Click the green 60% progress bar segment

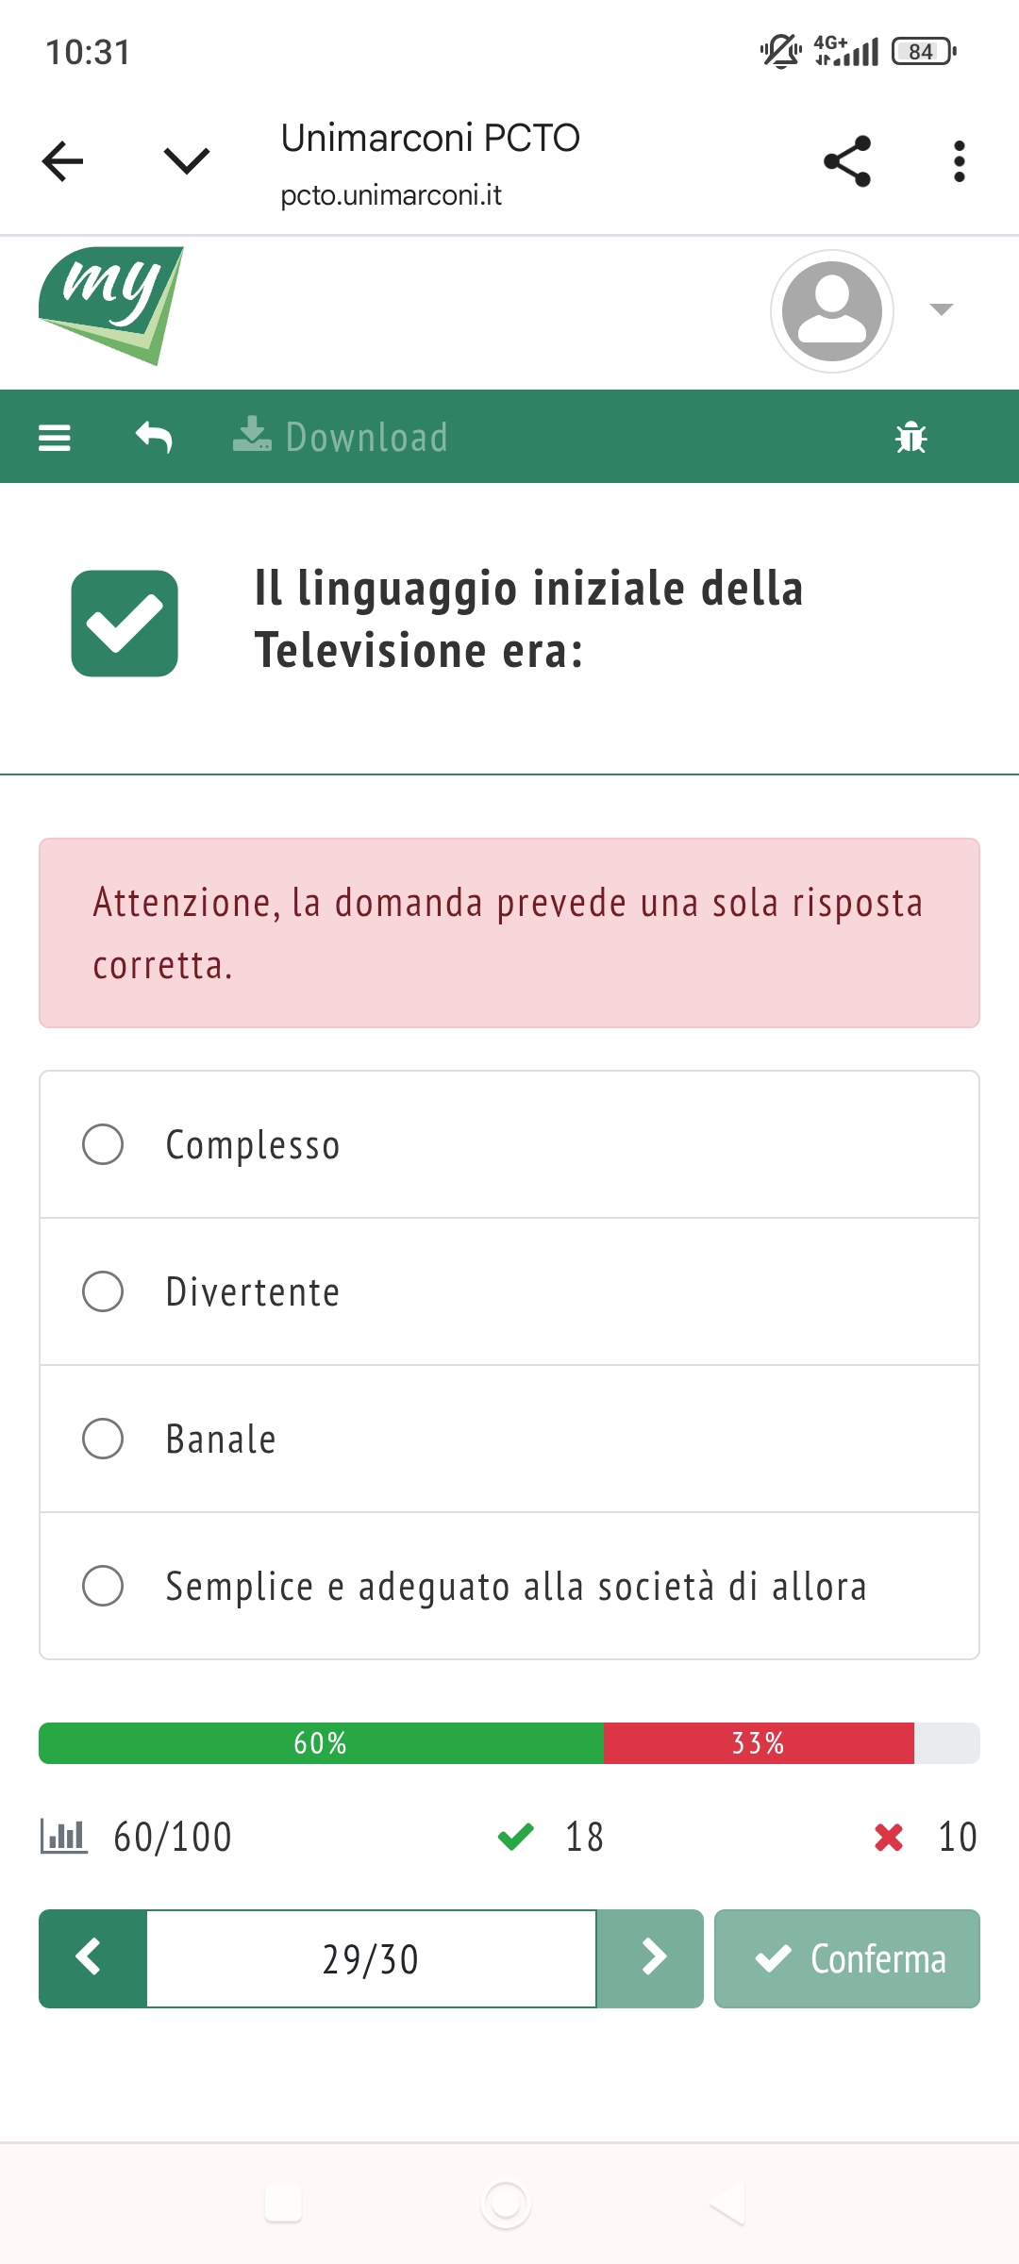tap(321, 1742)
